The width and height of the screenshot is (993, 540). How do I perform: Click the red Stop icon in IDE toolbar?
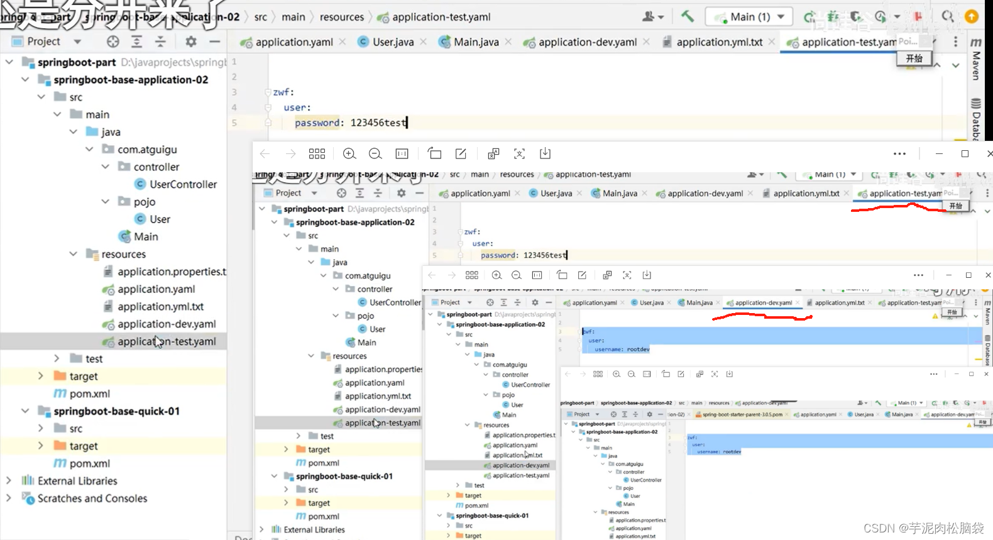coord(918,17)
